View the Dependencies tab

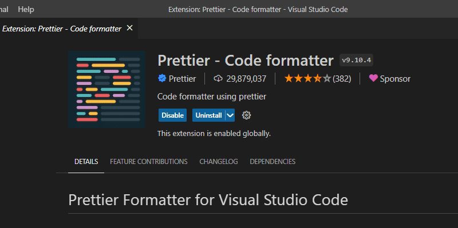pos(273,162)
